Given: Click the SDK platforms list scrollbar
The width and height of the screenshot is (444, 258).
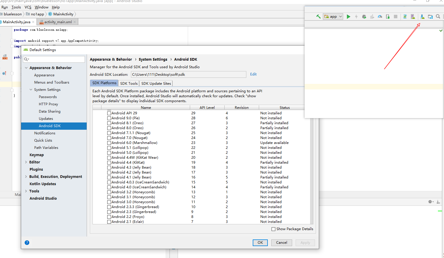Looking at the screenshot, I should coord(312,171).
